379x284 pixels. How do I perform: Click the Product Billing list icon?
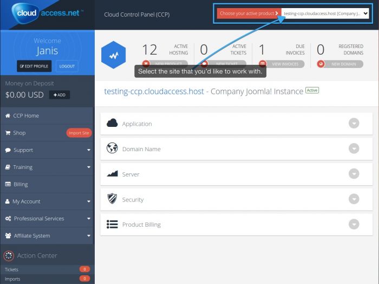[112, 224]
